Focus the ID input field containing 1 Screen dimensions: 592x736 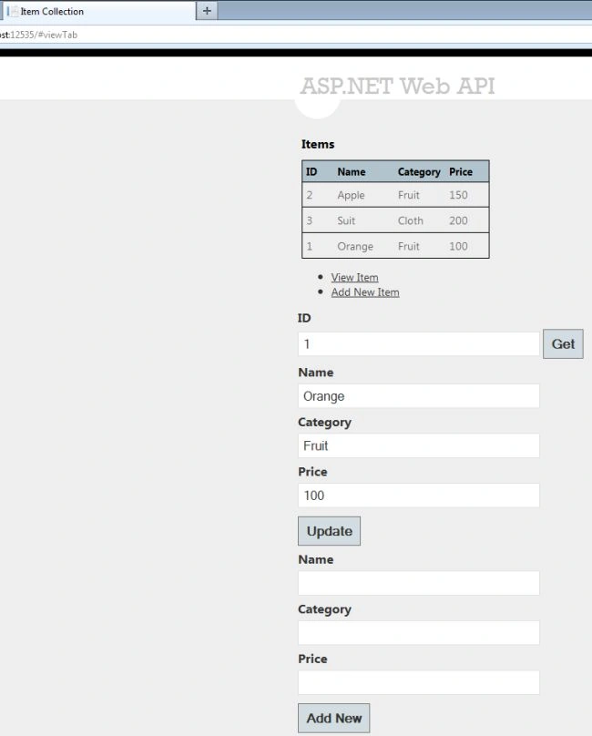(x=419, y=344)
